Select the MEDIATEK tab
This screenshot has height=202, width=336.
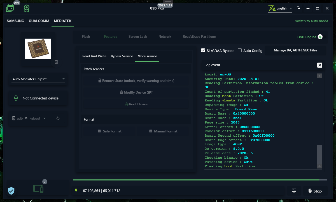point(63,21)
